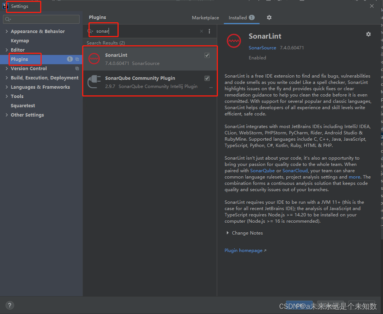Screen dimensions: 383x314
Task: Expand the Other Settings section
Action: pos(6,115)
